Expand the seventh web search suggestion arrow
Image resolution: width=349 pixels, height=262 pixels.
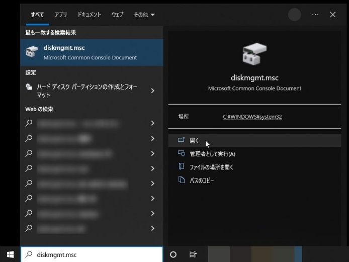(153, 214)
